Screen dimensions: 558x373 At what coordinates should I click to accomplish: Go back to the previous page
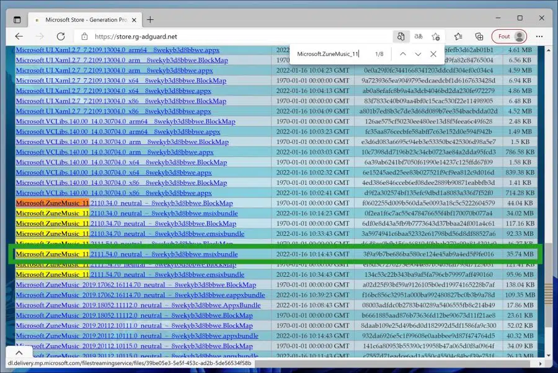click(x=19, y=37)
